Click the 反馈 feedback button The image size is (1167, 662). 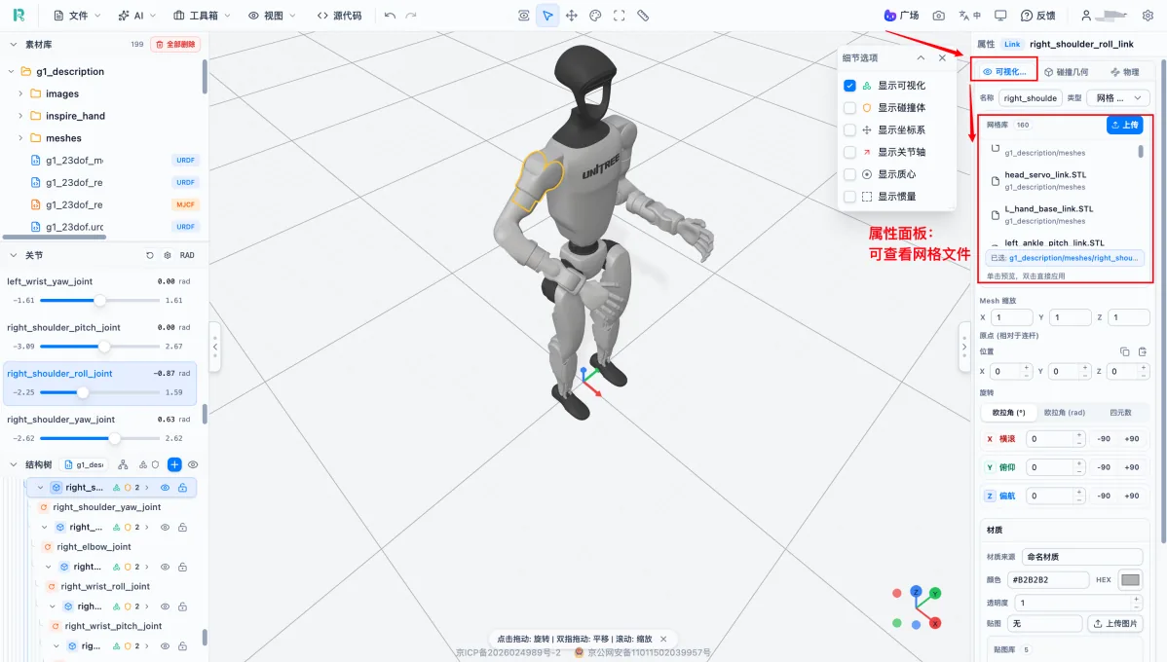pos(1038,16)
